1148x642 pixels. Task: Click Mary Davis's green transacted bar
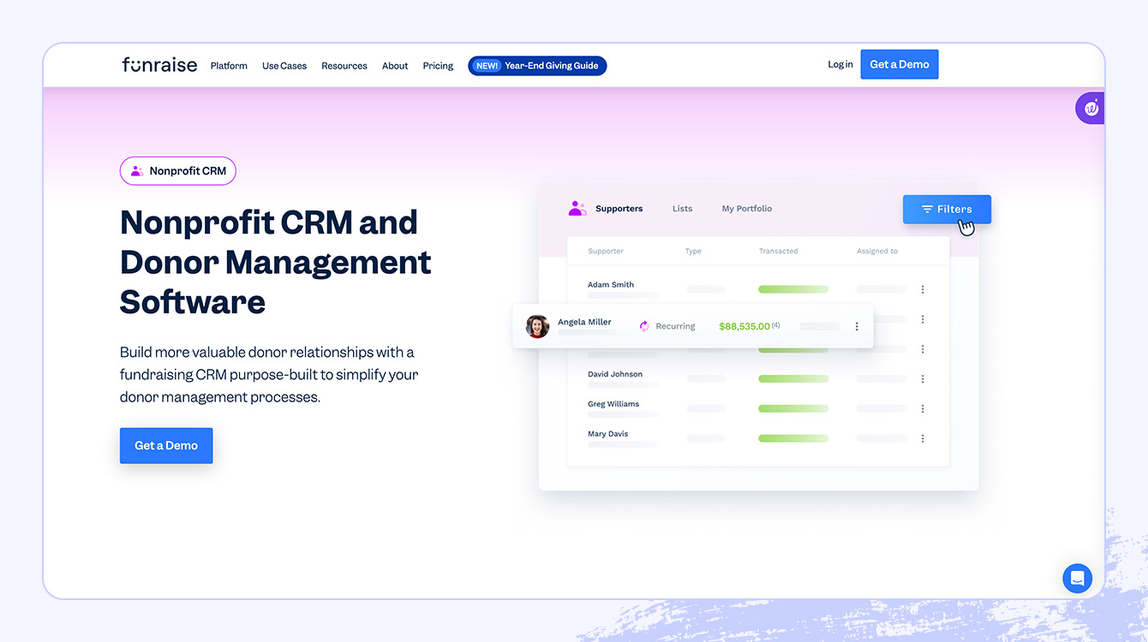pyautogui.click(x=793, y=438)
